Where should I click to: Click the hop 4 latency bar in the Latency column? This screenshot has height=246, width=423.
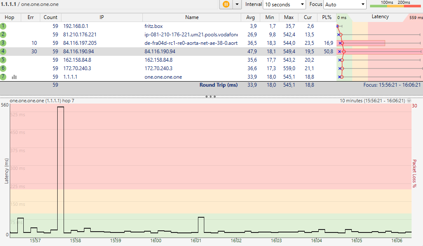coord(380,52)
